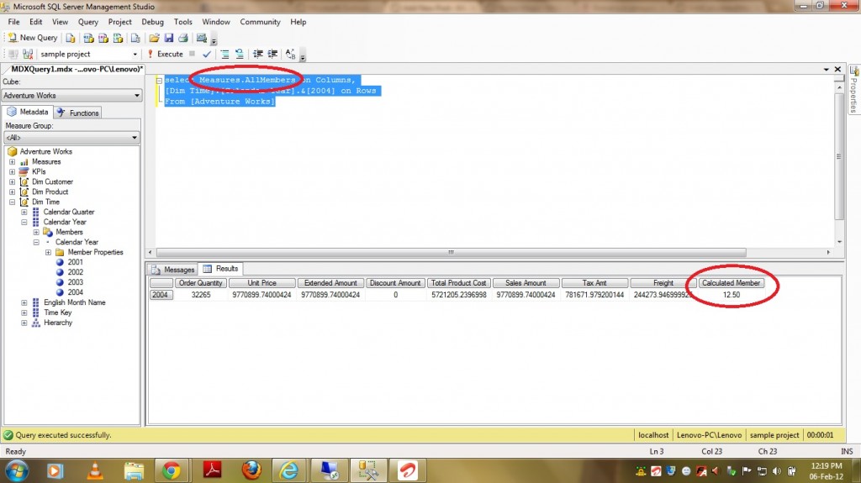Open the Cube selection dropdown

[136, 96]
